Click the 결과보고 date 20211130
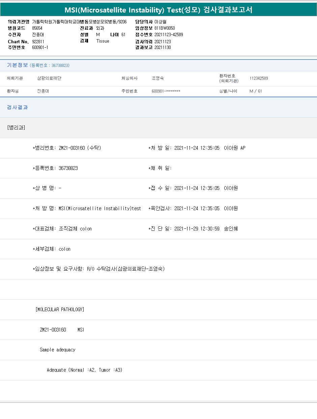Image resolution: width=317 pixels, height=419 pixels. point(163,47)
